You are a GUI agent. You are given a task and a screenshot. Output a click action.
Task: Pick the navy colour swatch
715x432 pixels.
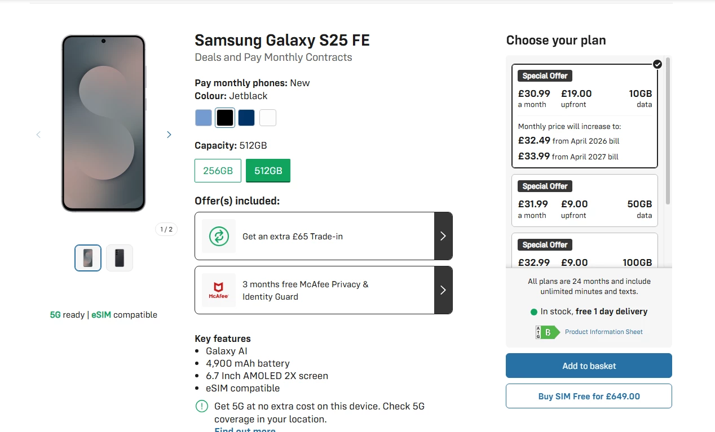[x=246, y=118]
